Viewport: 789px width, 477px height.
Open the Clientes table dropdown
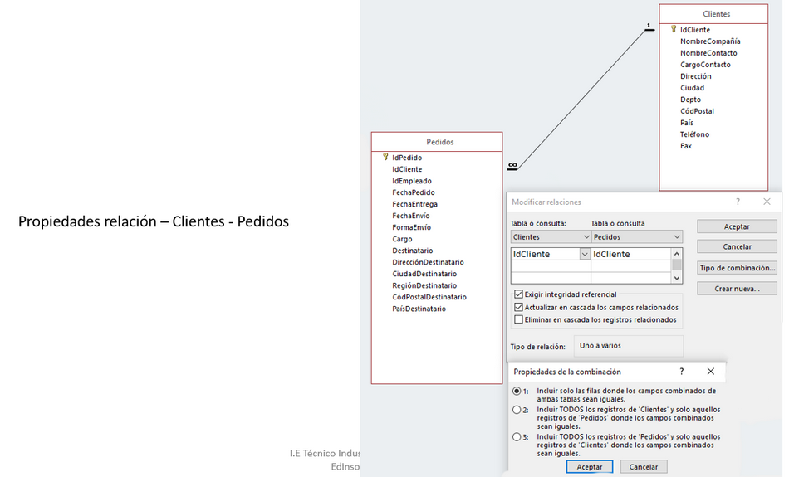[x=586, y=237]
